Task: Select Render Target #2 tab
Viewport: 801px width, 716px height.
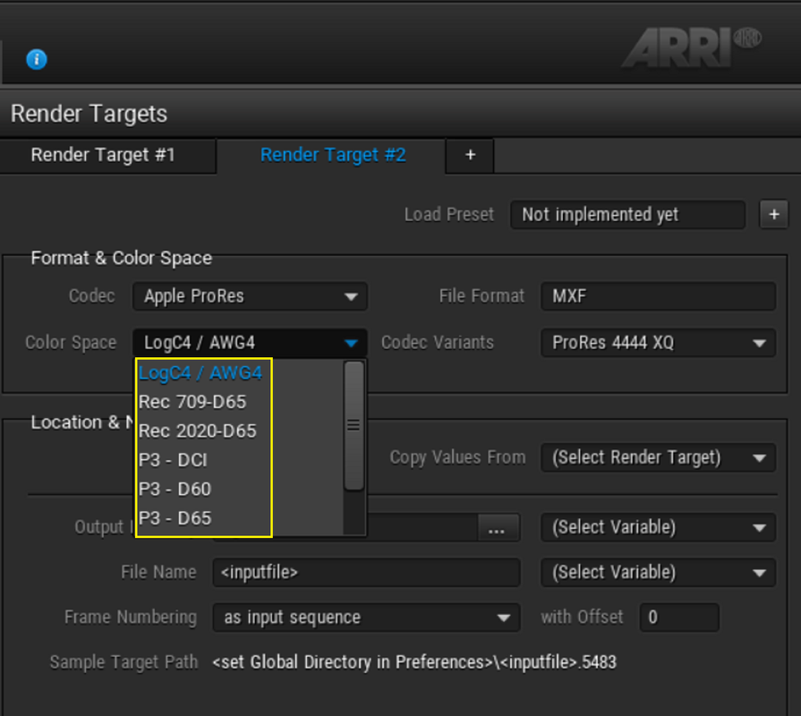Action: [333, 155]
